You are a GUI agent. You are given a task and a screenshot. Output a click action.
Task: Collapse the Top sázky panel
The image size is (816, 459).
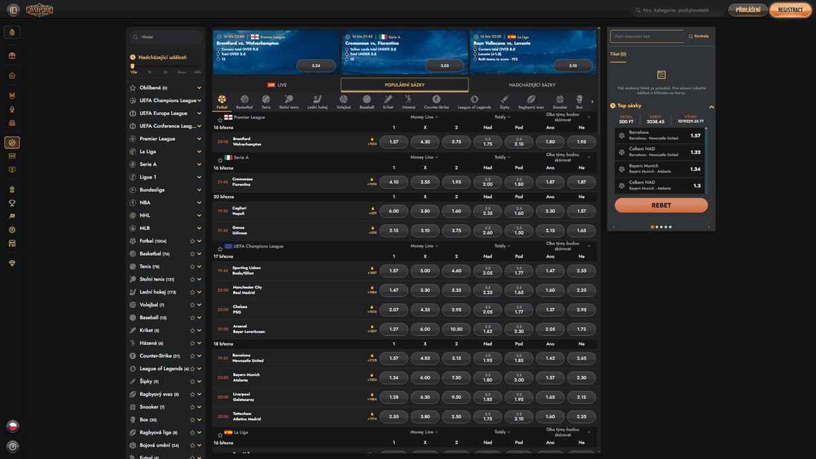(x=711, y=107)
